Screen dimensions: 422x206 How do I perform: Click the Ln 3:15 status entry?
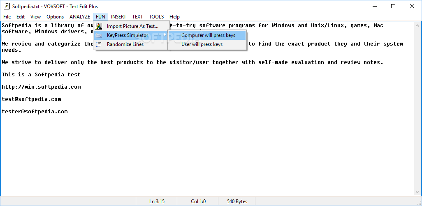(x=157, y=201)
